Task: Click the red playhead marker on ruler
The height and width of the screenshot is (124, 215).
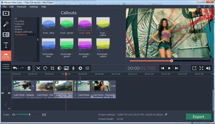Action: point(66,74)
